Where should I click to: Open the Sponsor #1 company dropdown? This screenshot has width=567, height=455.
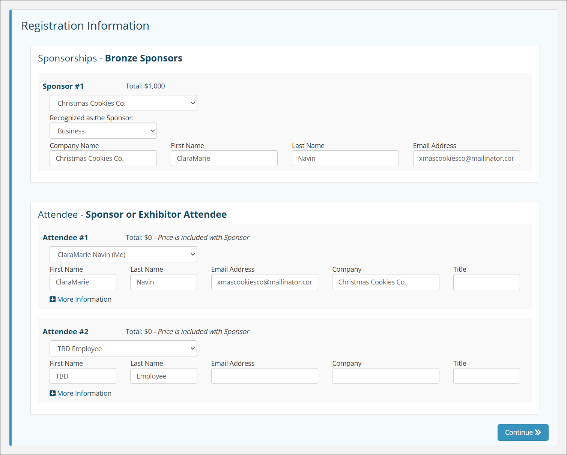coord(123,103)
